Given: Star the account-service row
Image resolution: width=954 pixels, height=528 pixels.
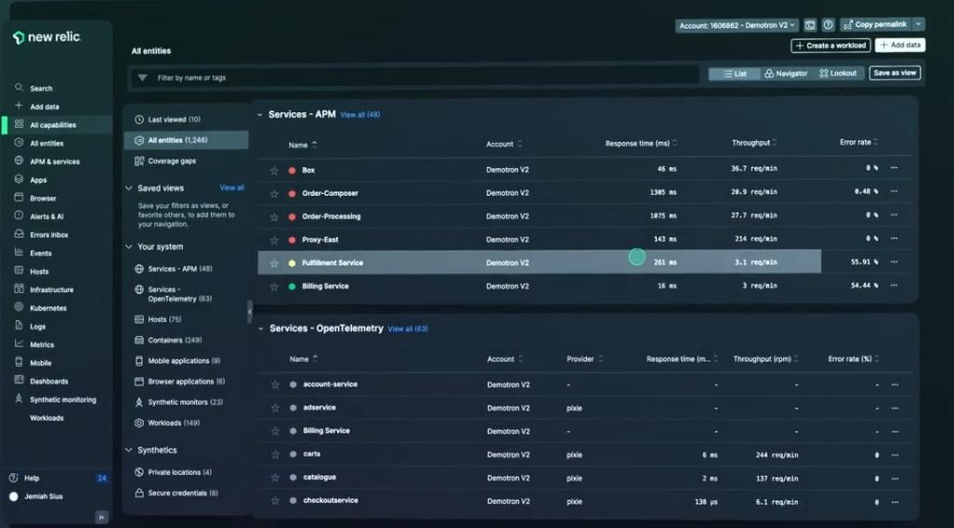Looking at the screenshot, I should pos(275,384).
